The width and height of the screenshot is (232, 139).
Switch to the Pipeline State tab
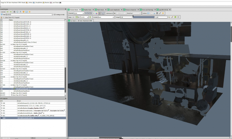pyautogui.click(x=87, y=10)
